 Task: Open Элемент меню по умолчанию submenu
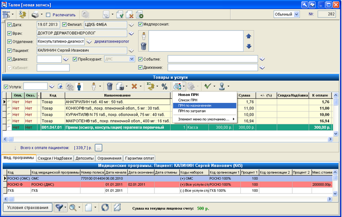coord(205,119)
